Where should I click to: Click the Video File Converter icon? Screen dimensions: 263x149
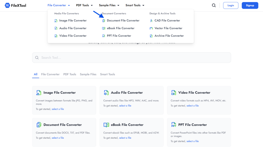click(x=55, y=36)
